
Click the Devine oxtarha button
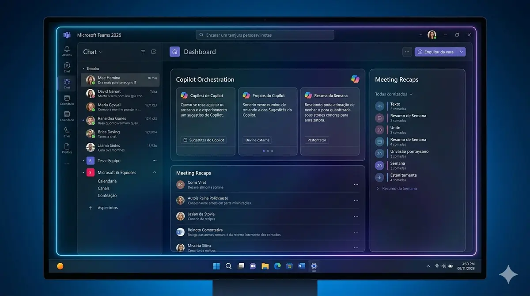257,140
